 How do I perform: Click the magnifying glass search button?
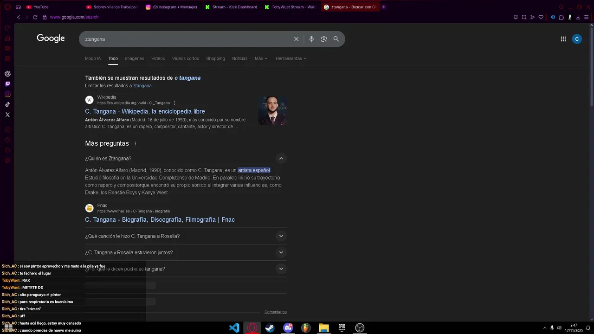[336, 39]
